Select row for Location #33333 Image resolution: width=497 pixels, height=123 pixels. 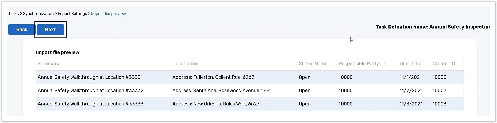pos(90,104)
